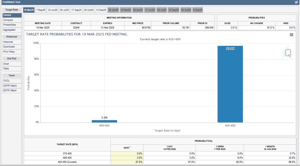Open ESTR Watch tool
The width and height of the screenshot is (300, 166).
10,90
